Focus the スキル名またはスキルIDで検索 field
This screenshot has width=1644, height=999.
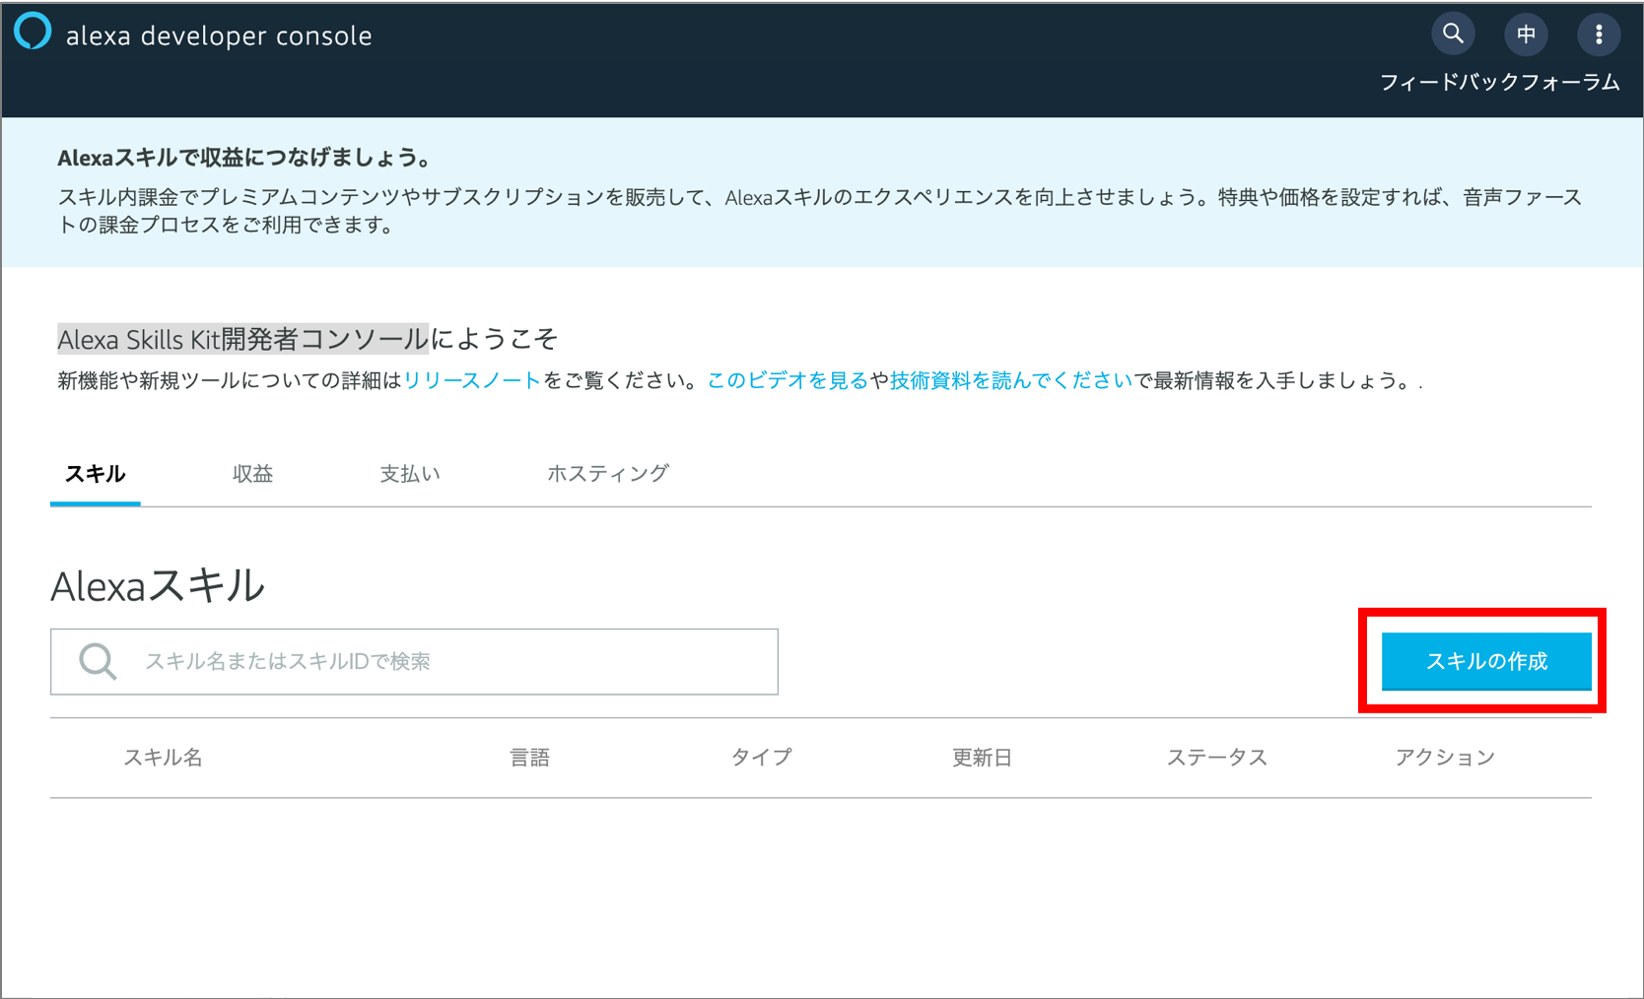coord(444,661)
